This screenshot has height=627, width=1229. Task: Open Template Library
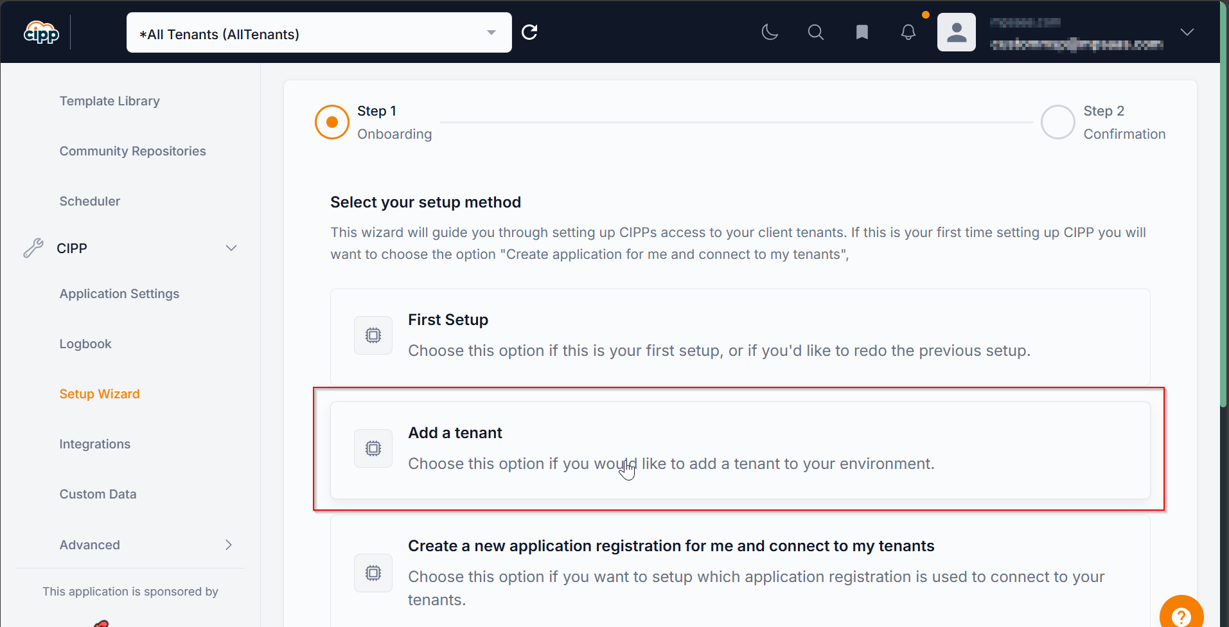coord(110,101)
